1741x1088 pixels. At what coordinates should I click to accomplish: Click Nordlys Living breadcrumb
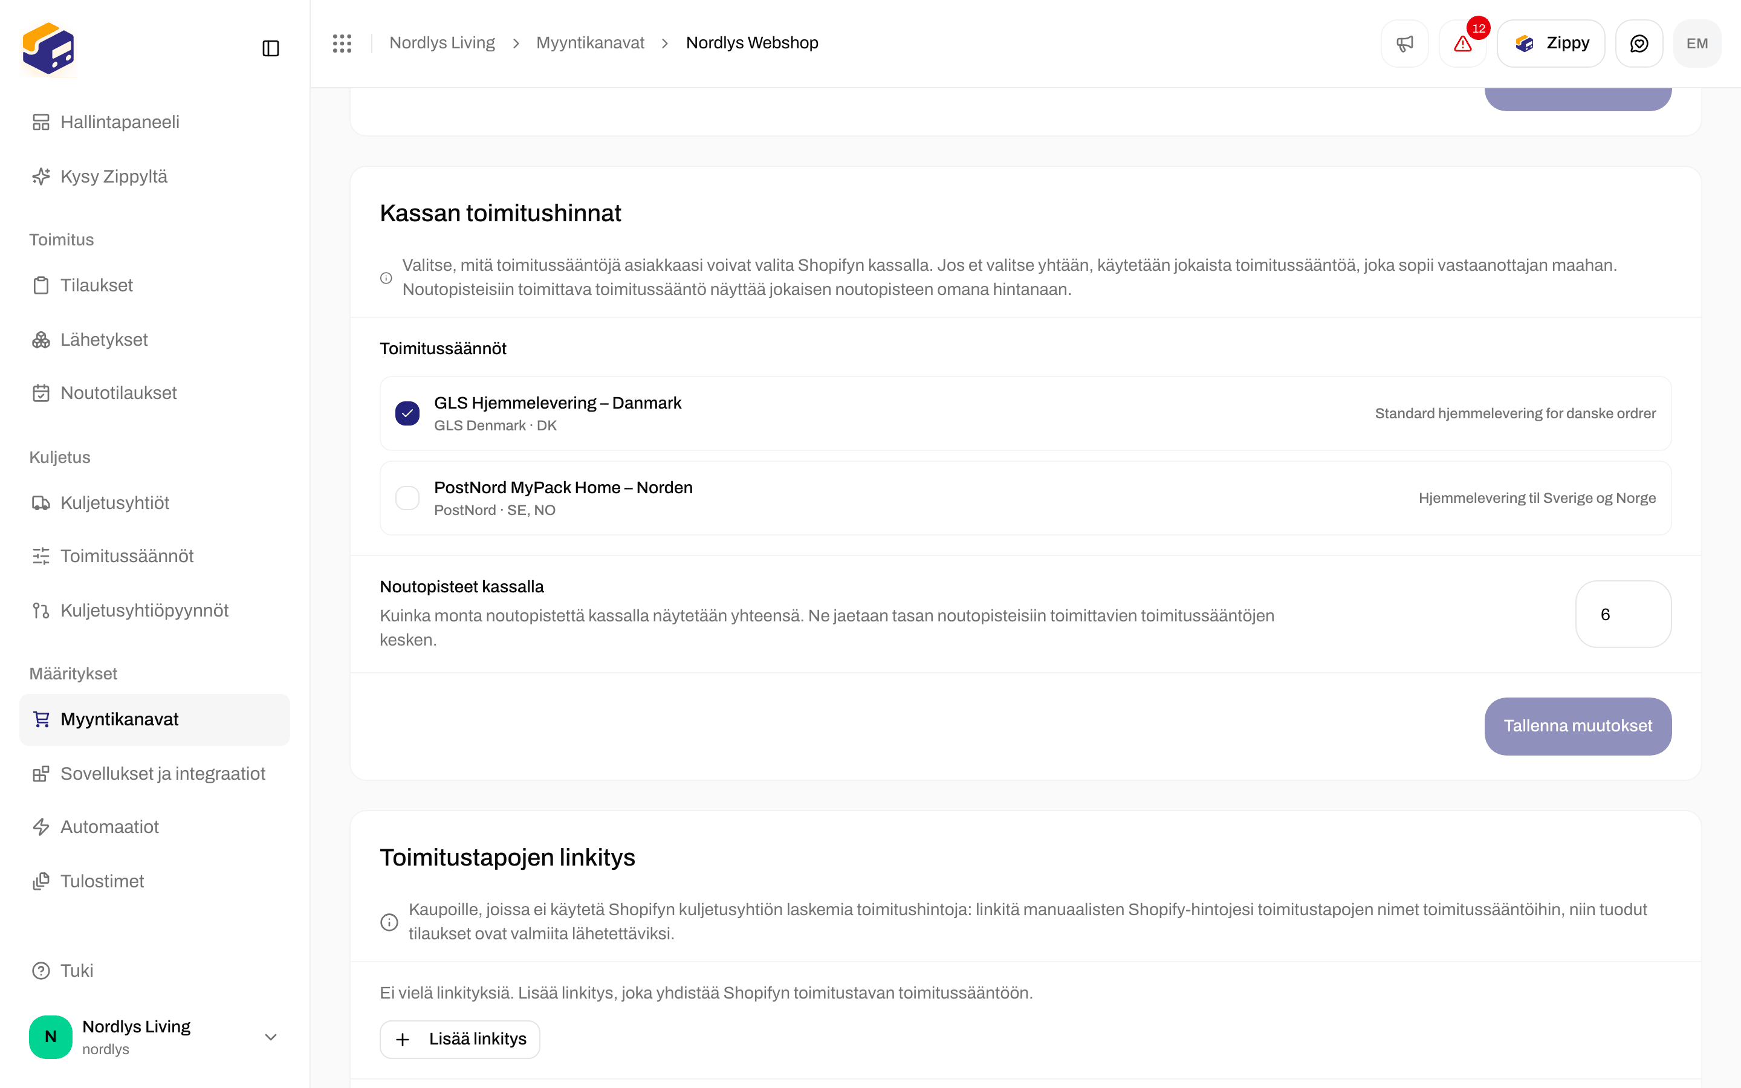[442, 43]
